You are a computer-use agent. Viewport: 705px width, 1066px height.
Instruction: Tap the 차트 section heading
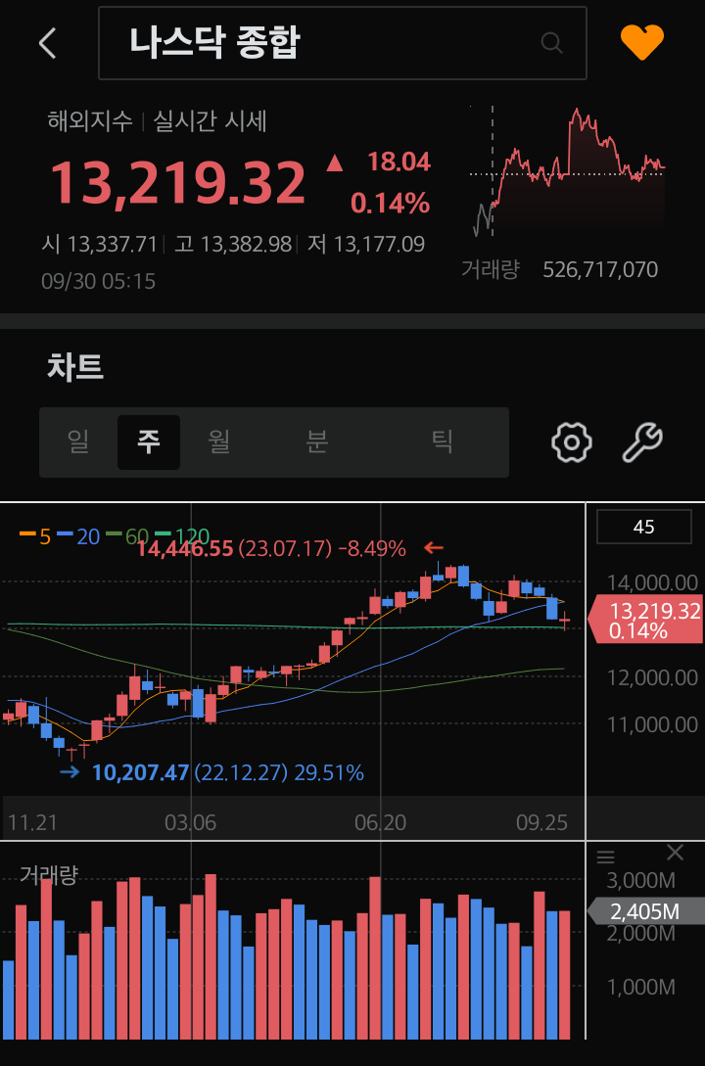click(74, 367)
